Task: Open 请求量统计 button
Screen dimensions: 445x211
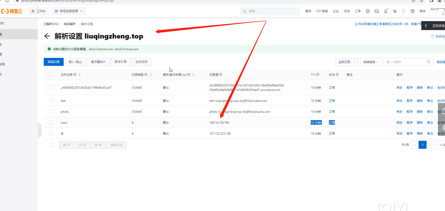Action: [x=98, y=62]
